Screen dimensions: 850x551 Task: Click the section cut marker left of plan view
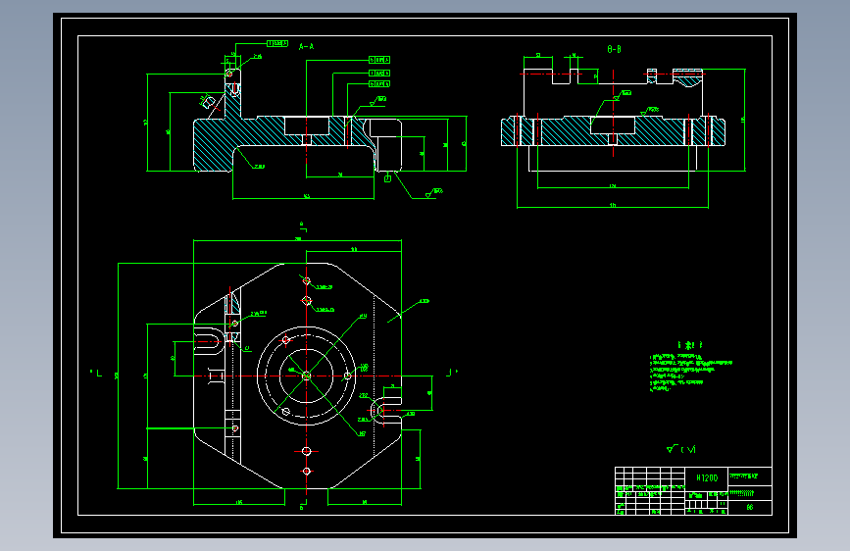[96, 373]
